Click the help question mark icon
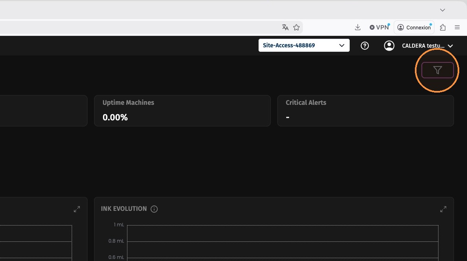This screenshot has width=467, height=261. pyautogui.click(x=364, y=46)
